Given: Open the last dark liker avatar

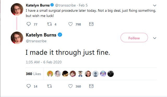Looking at the screenshot, I should 111,74.
